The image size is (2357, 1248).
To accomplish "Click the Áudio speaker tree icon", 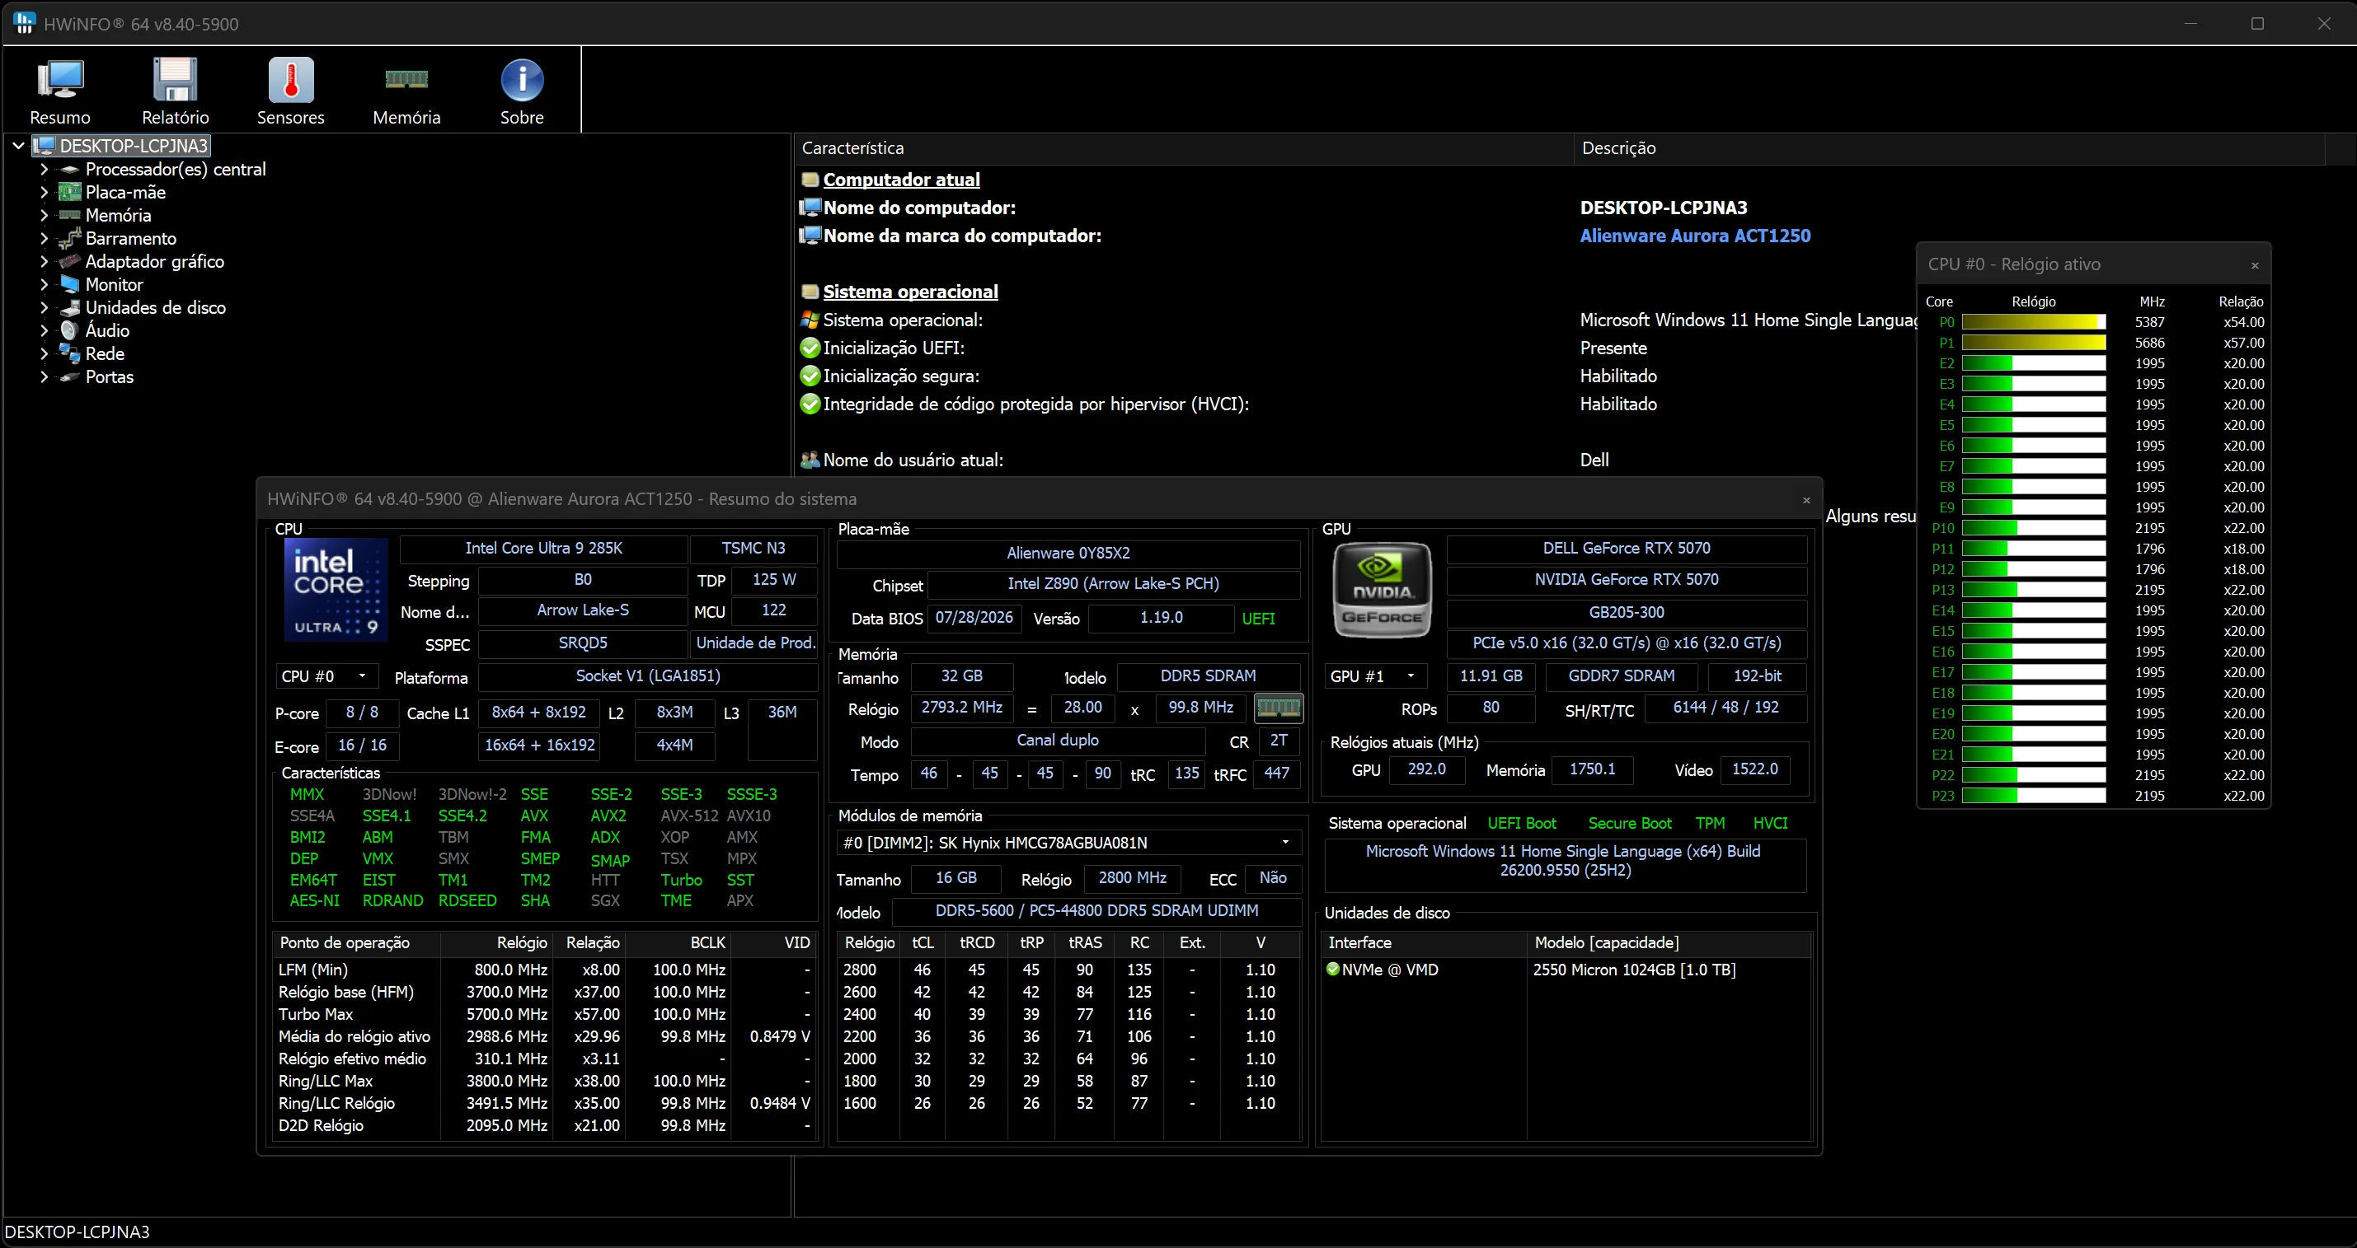I will click(69, 330).
